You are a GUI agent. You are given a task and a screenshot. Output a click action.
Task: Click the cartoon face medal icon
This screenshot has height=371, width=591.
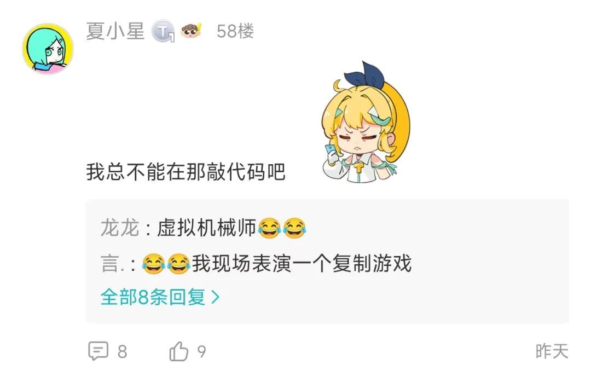tap(191, 31)
